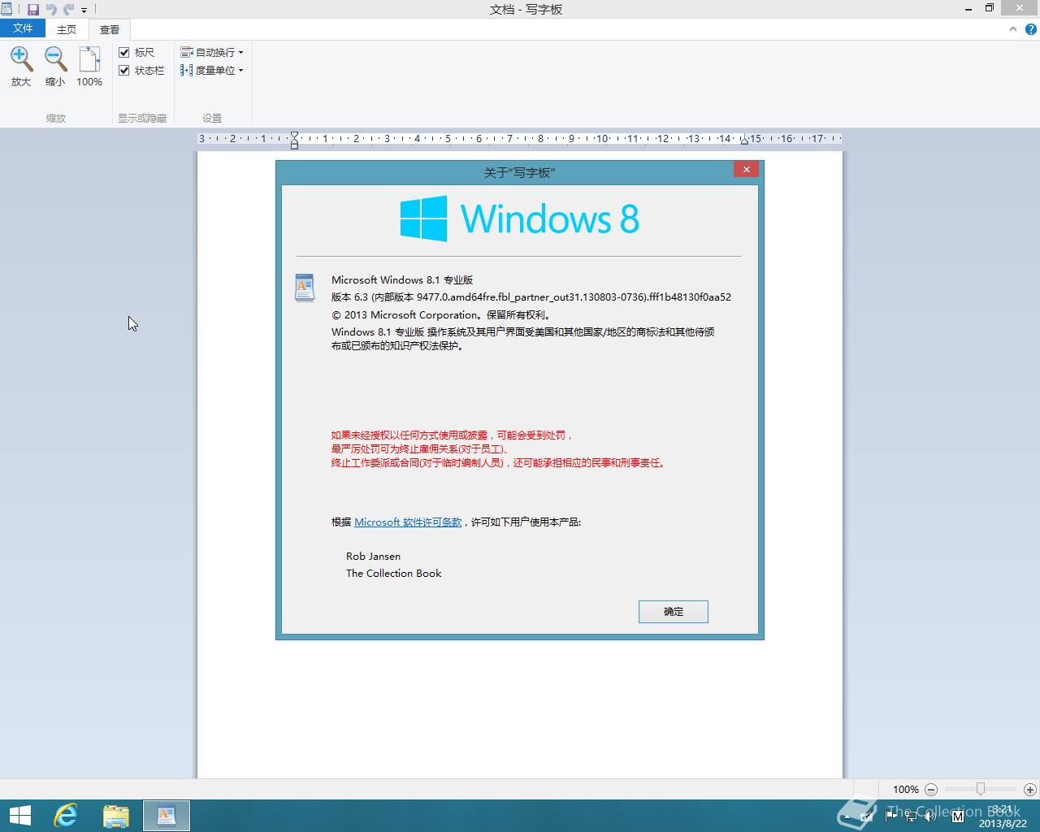
Task: Click the Zoom In (放大) magnifier icon
Action: (21, 59)
